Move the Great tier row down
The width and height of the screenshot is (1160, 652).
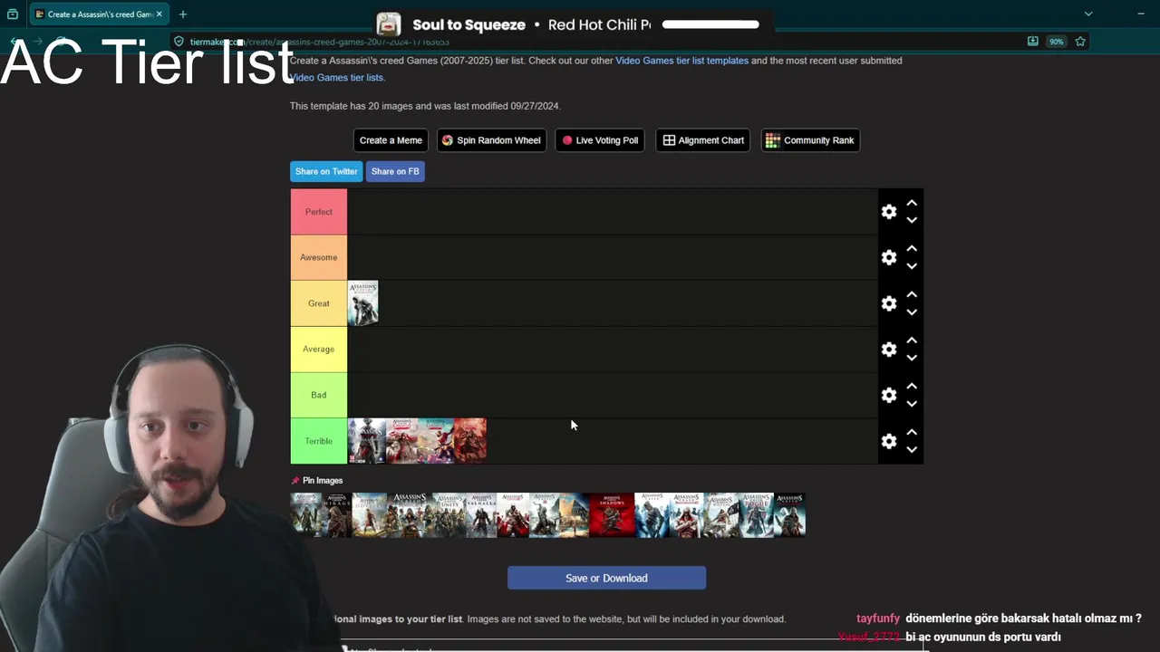[x=912, y=312]
